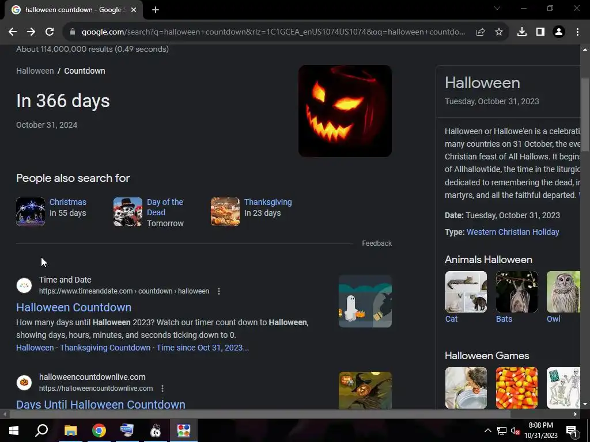Open Days Until Halloween Countdown result
Viewport: 590px width, 442px height.
pyautogui.click(x=101, y=405)
